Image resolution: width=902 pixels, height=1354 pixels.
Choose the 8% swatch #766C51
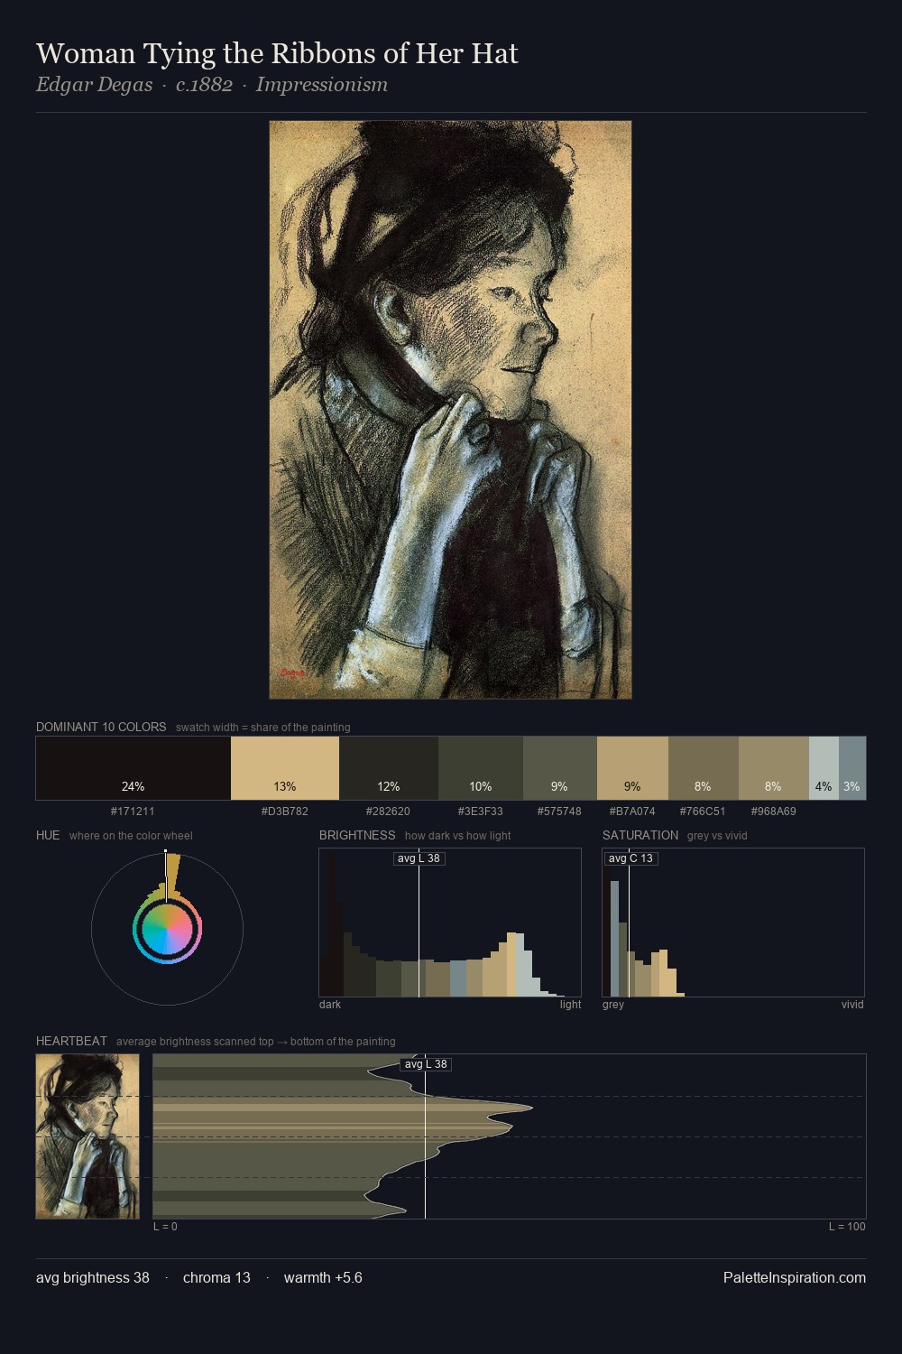tap(704, 768)
